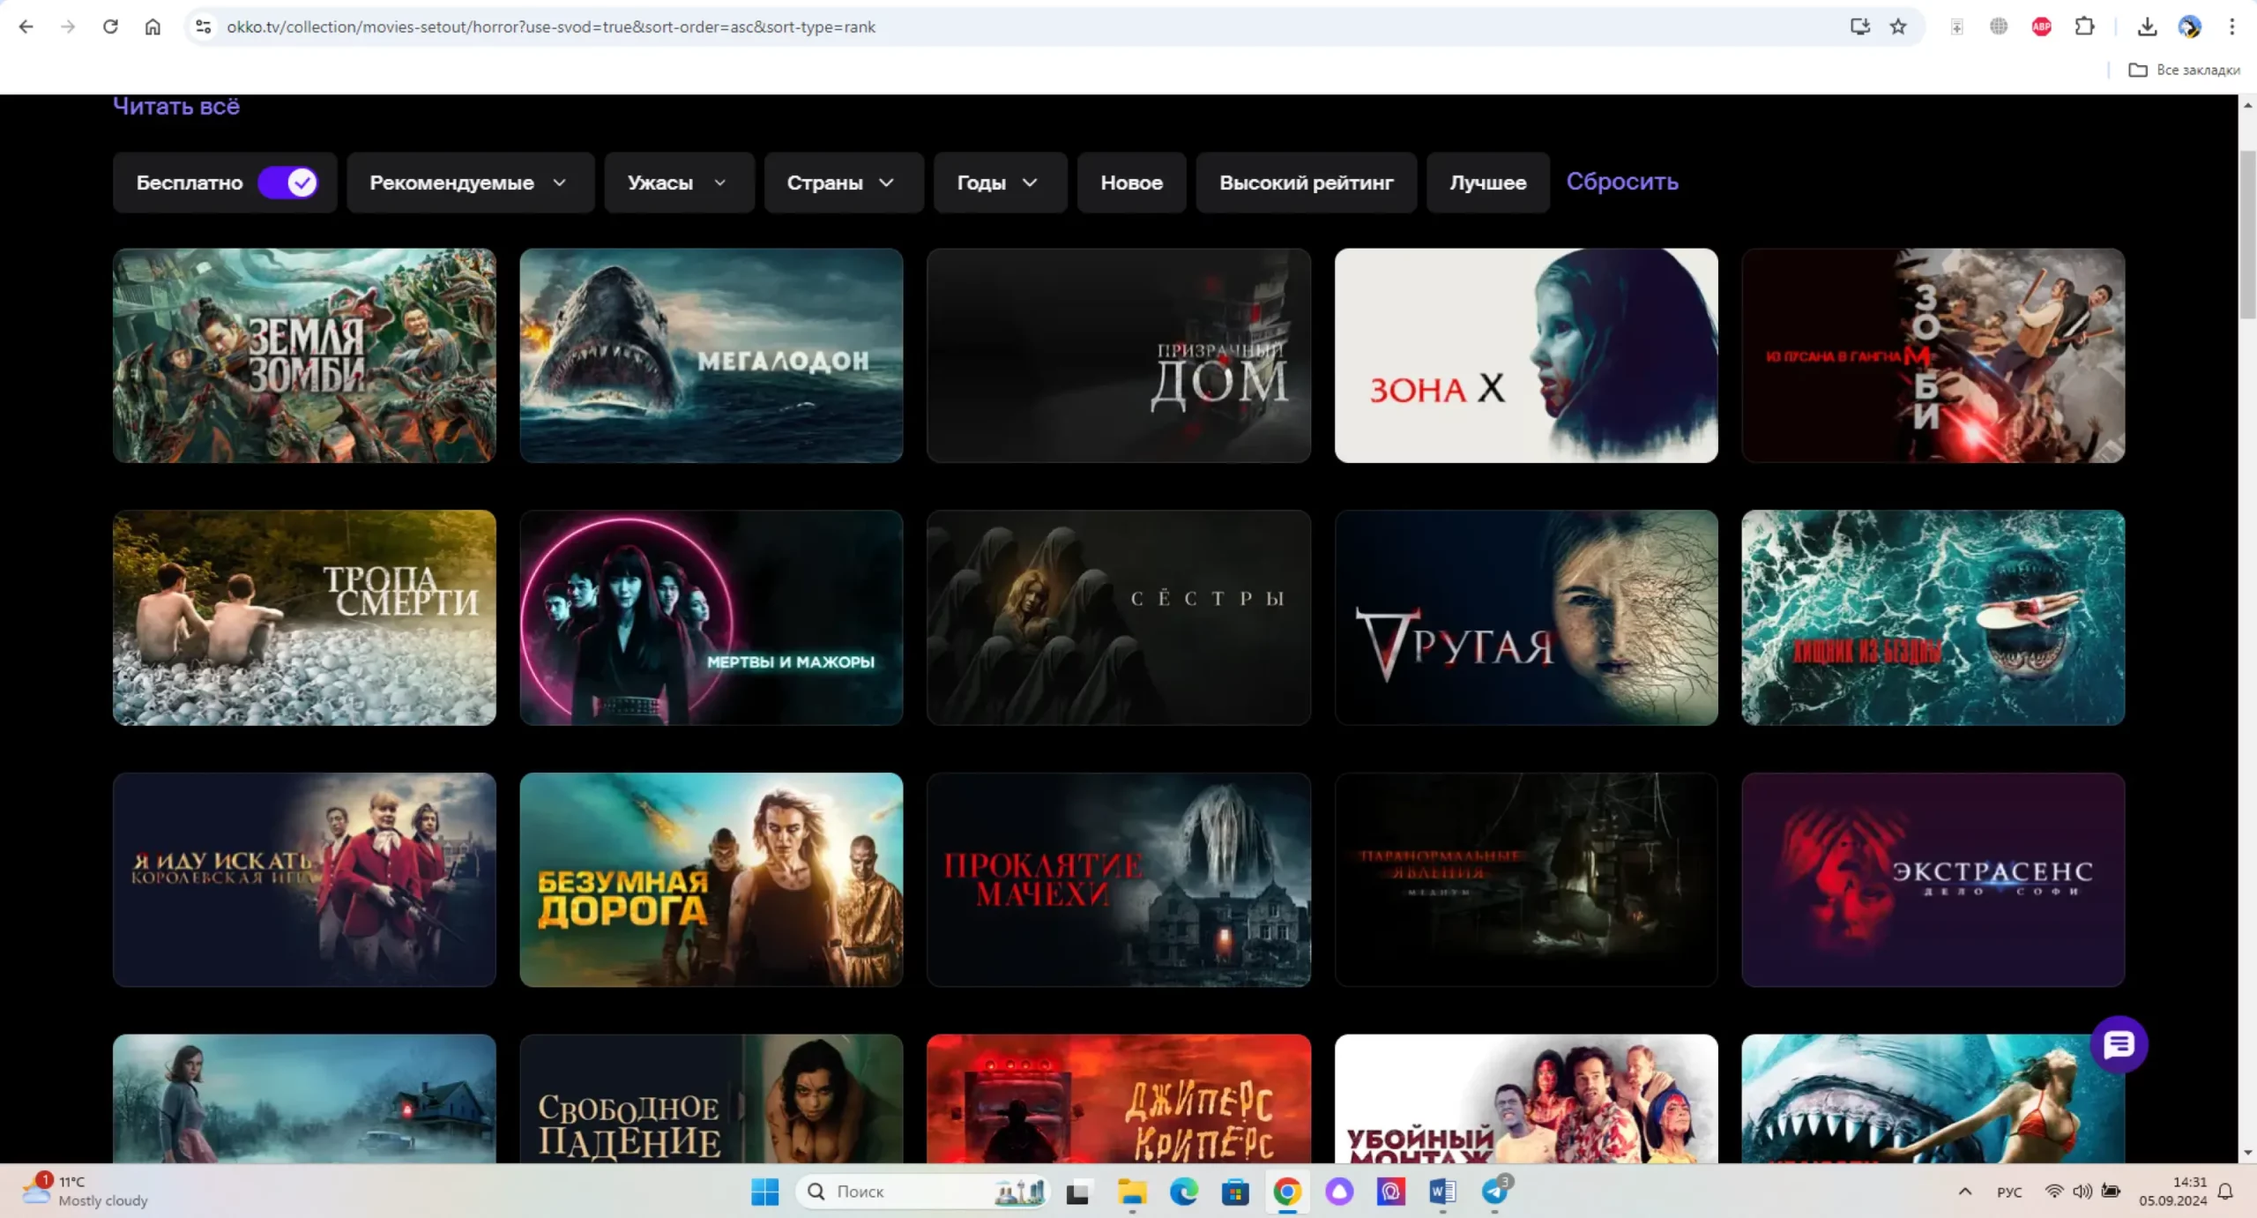Image resolution: width=2257 pixels, height=1218 pixels.
Task: Click install app icon in address bar
Action: point(1859,26)
